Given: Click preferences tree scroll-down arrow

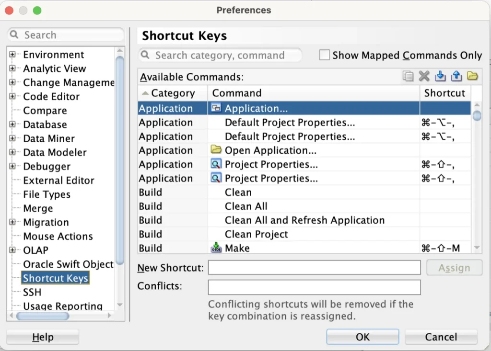Looking at the screenshot, I should click(x=119, y=305).
